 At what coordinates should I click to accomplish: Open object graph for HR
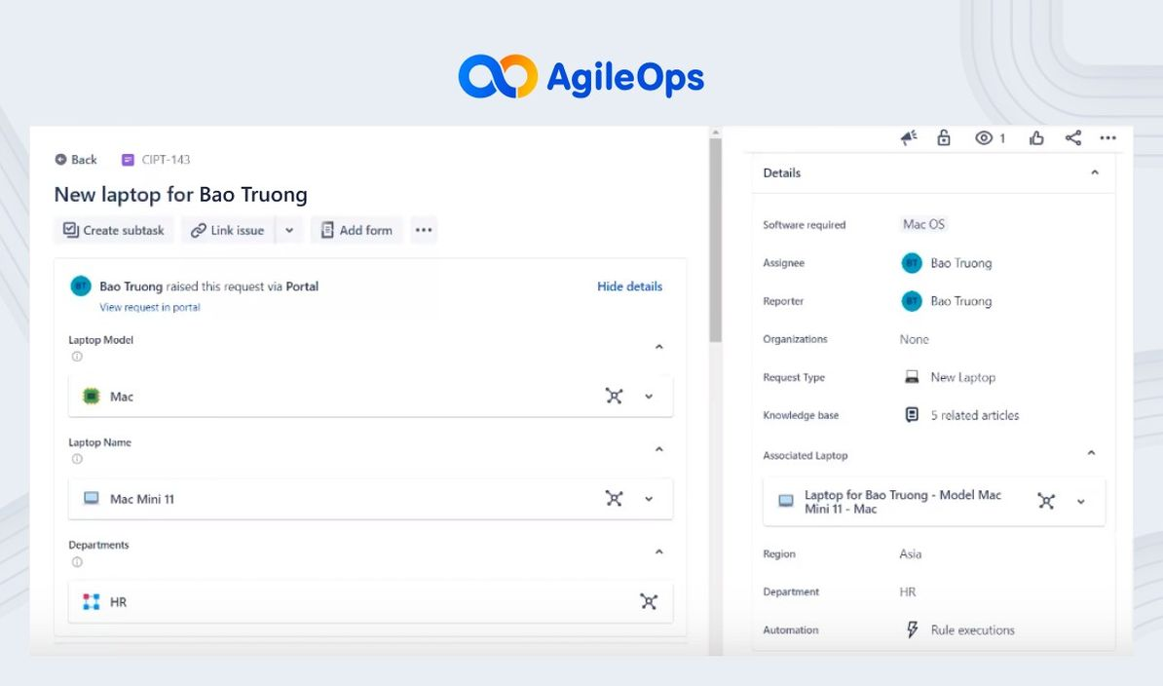pos(649,601)
